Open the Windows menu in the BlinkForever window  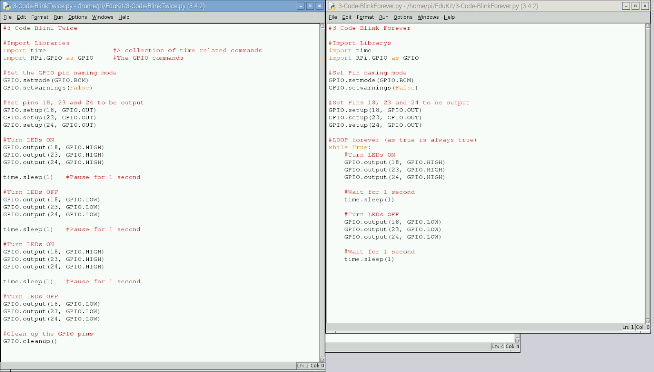[x=428, y=17]
